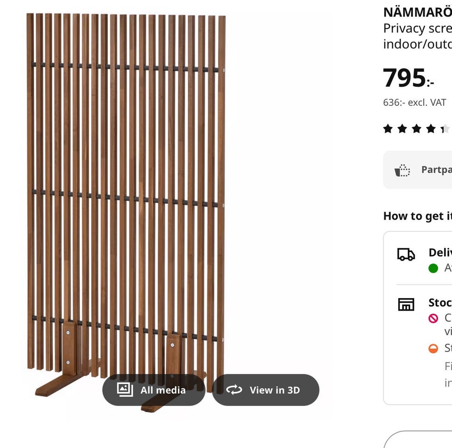Select the Stock availability heading
Screen dimensions: 452x448
click(x=440, y=303)
